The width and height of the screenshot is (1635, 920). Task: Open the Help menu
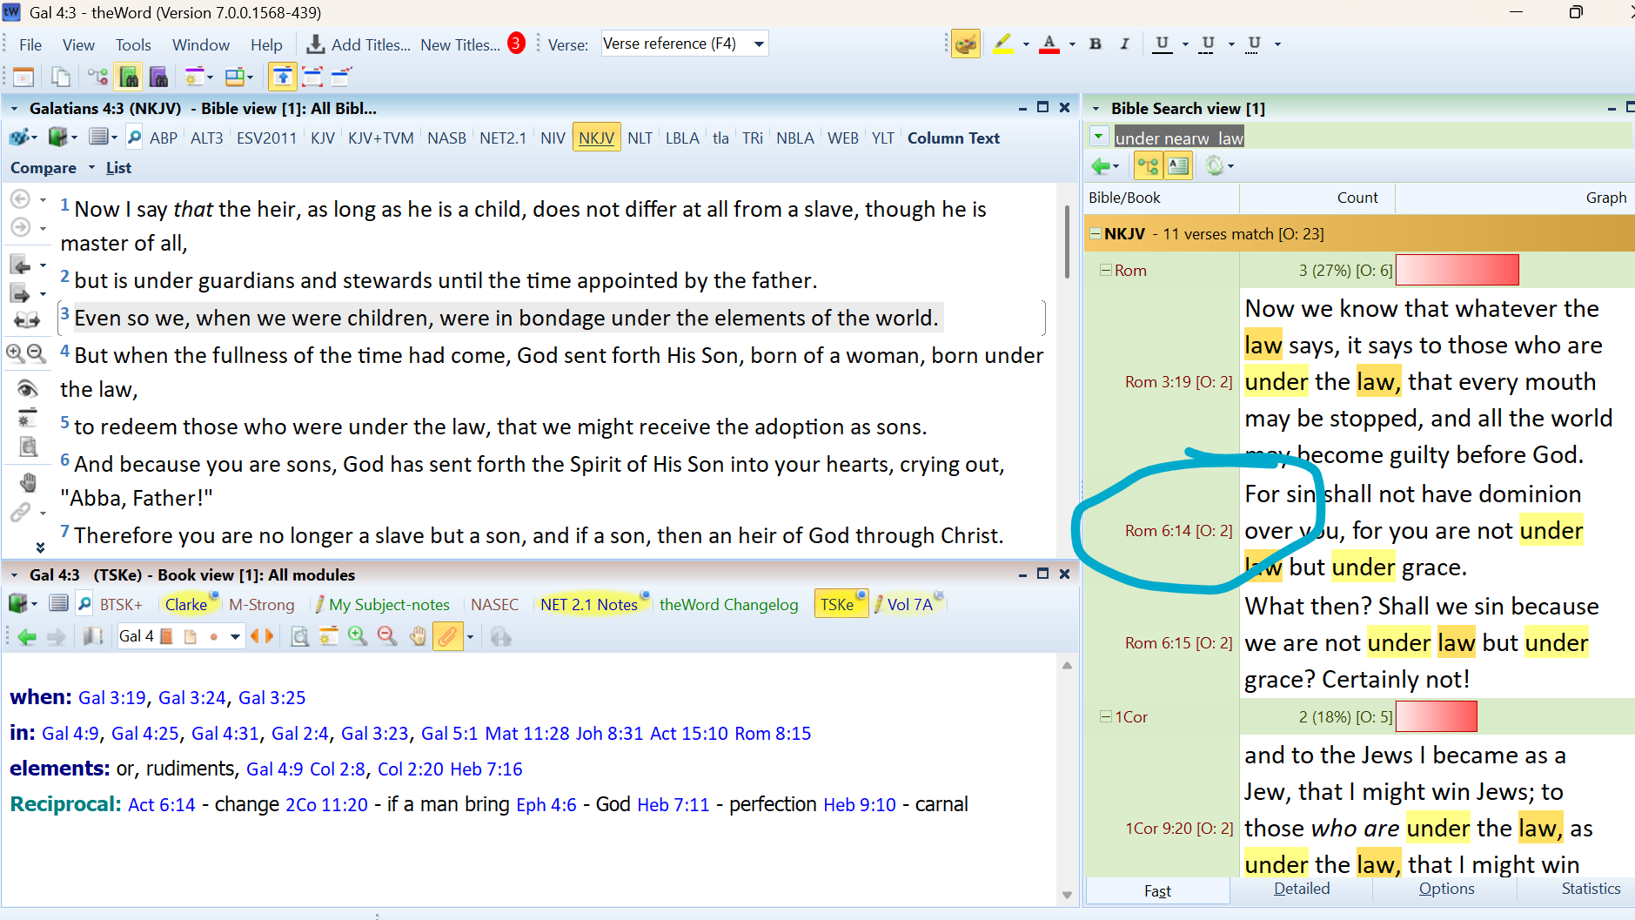266,44
